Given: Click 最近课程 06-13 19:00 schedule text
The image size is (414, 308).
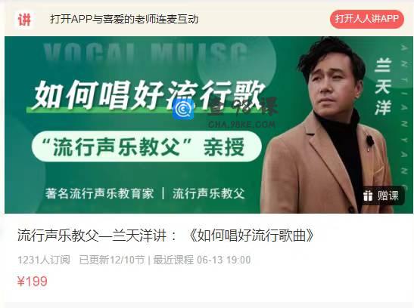Looking at the screenshot, I should tap(202, 260).
